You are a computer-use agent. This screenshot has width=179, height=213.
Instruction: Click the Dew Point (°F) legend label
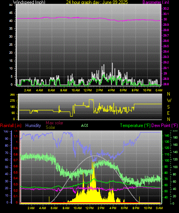tap(164, 125)
